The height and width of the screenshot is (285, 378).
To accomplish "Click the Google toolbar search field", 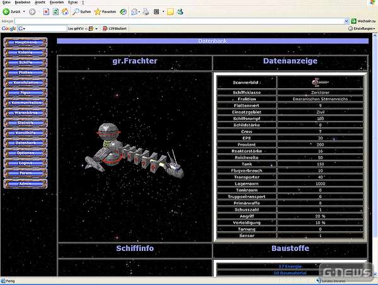I will point(42,29).
